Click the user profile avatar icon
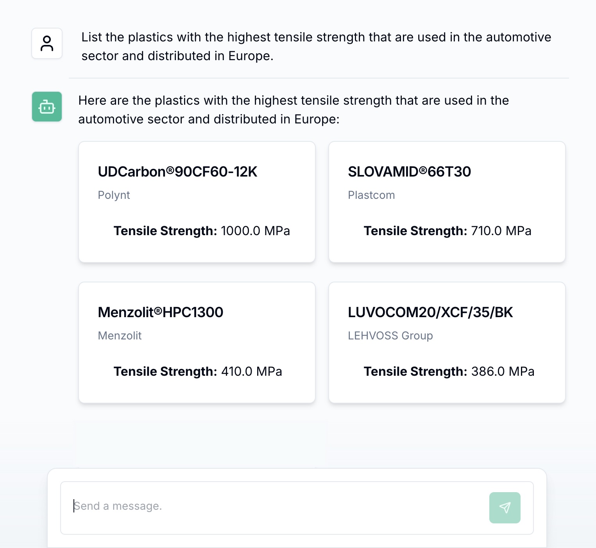This screenshot has width=596, height=548. (x=47, y=43)
